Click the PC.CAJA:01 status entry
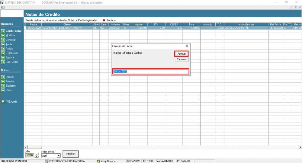302x163 pixels. pos(184,161)
